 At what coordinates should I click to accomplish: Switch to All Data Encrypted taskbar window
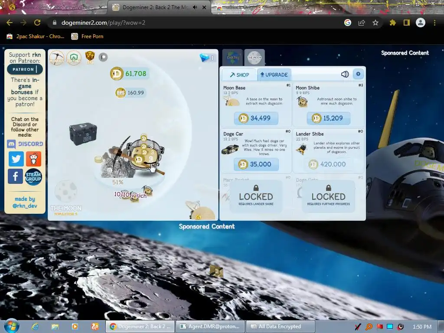click(281, 326)
